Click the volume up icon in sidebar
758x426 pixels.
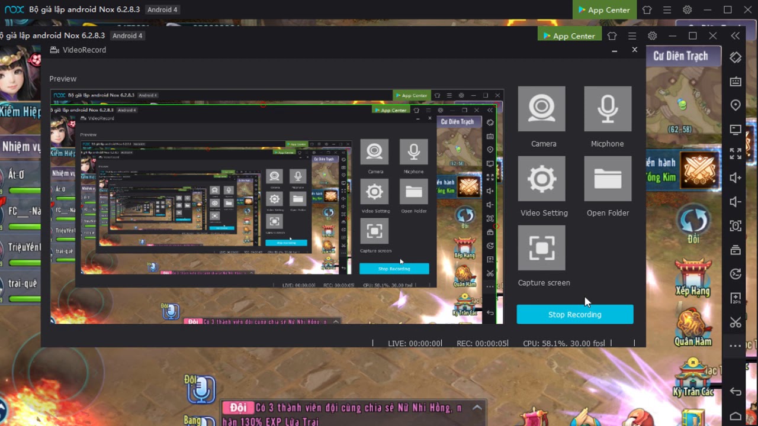735,177
